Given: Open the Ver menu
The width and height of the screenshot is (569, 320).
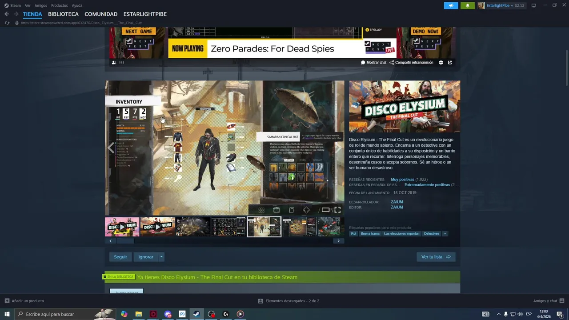Looking at the screenshot, I should pos(28,5).
